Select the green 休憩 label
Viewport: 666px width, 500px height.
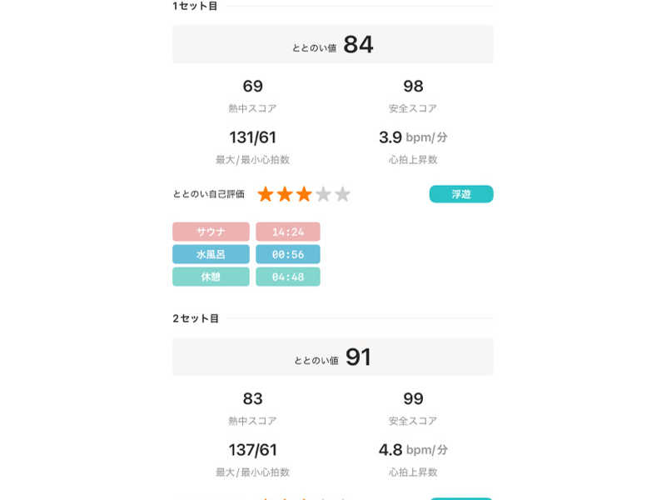(x=211, y=277)
